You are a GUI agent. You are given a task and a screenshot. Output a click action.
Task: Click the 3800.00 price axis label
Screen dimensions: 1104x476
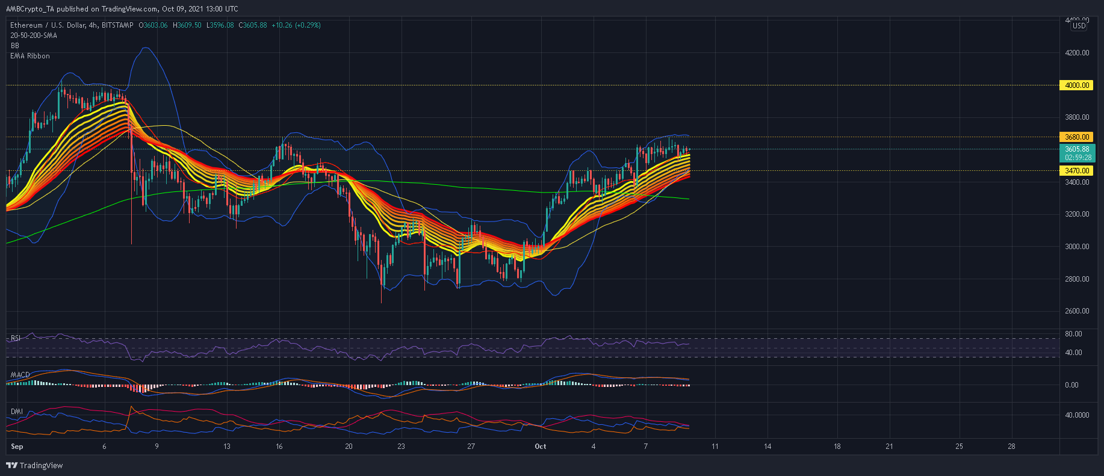click(x=1077, y=117)
